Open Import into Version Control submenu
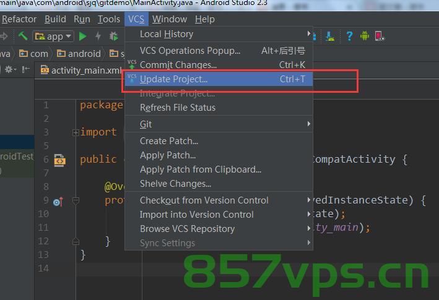Viewport: 439px width, 300px height. pyautogui.click(x=219, y=215)
